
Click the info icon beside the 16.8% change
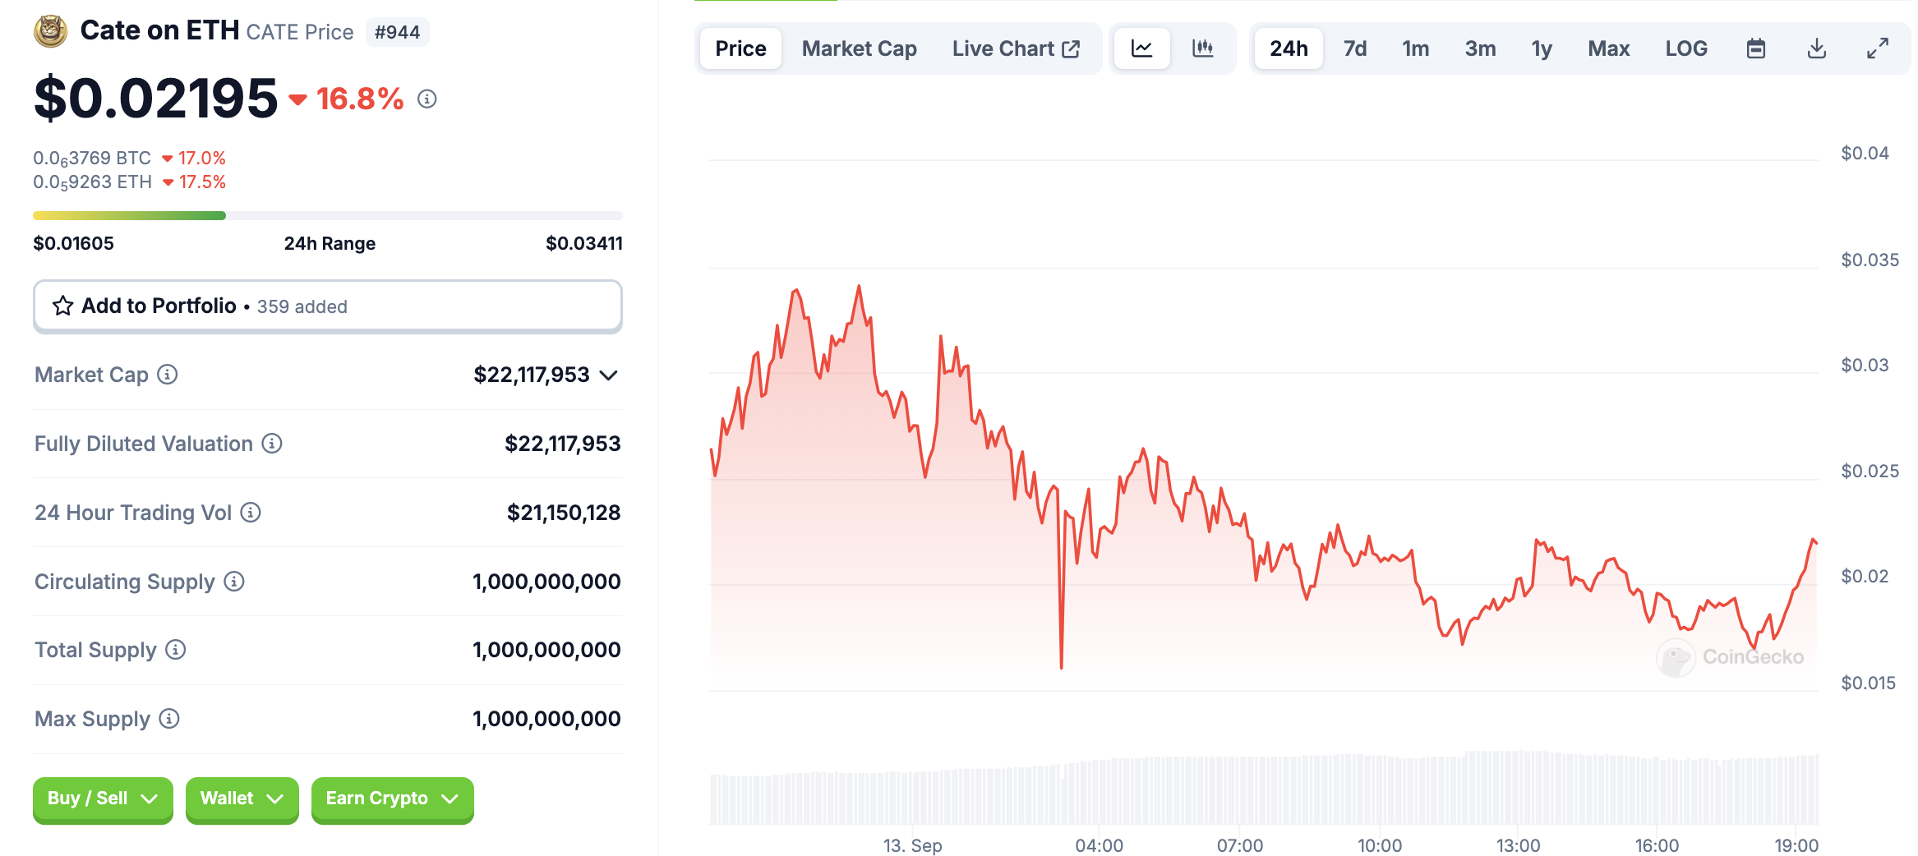click(426, 99)
